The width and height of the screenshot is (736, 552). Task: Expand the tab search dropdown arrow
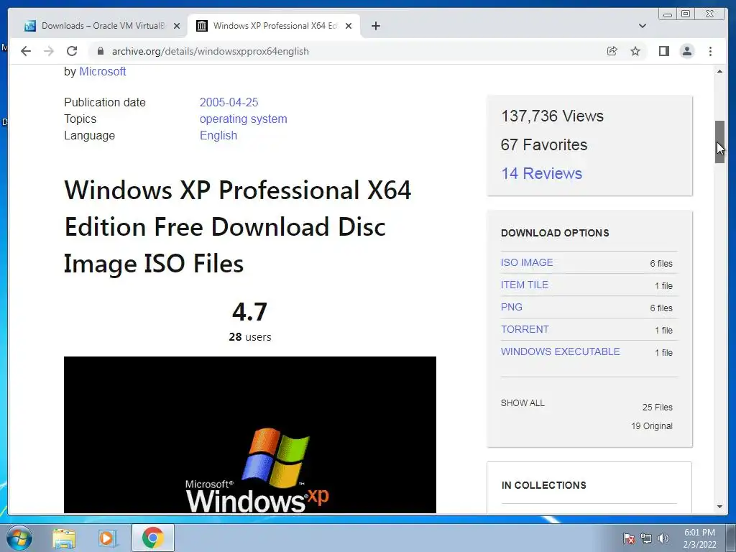(x=642, y=26)
